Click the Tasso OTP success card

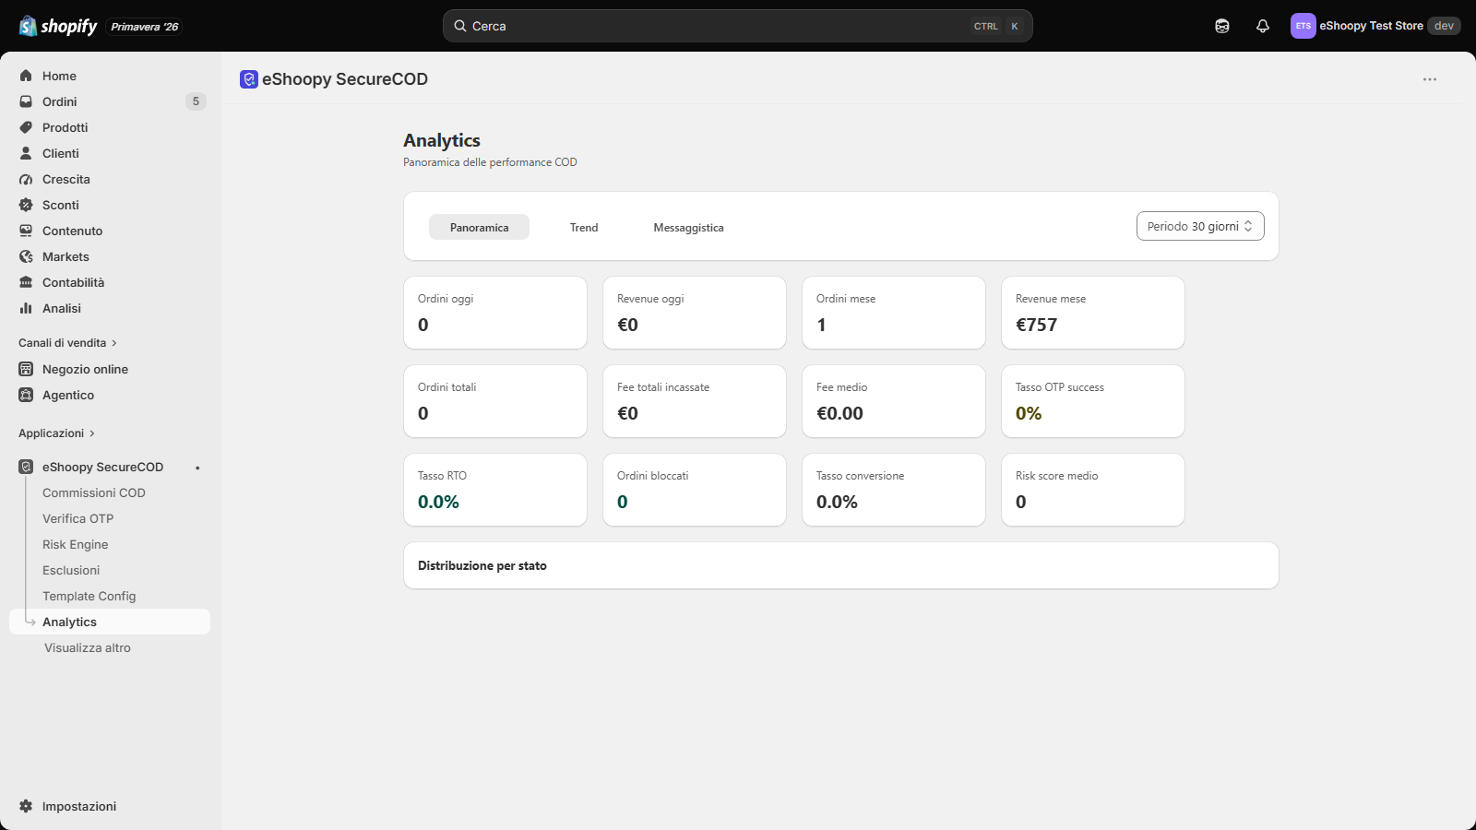(1093, 401)
